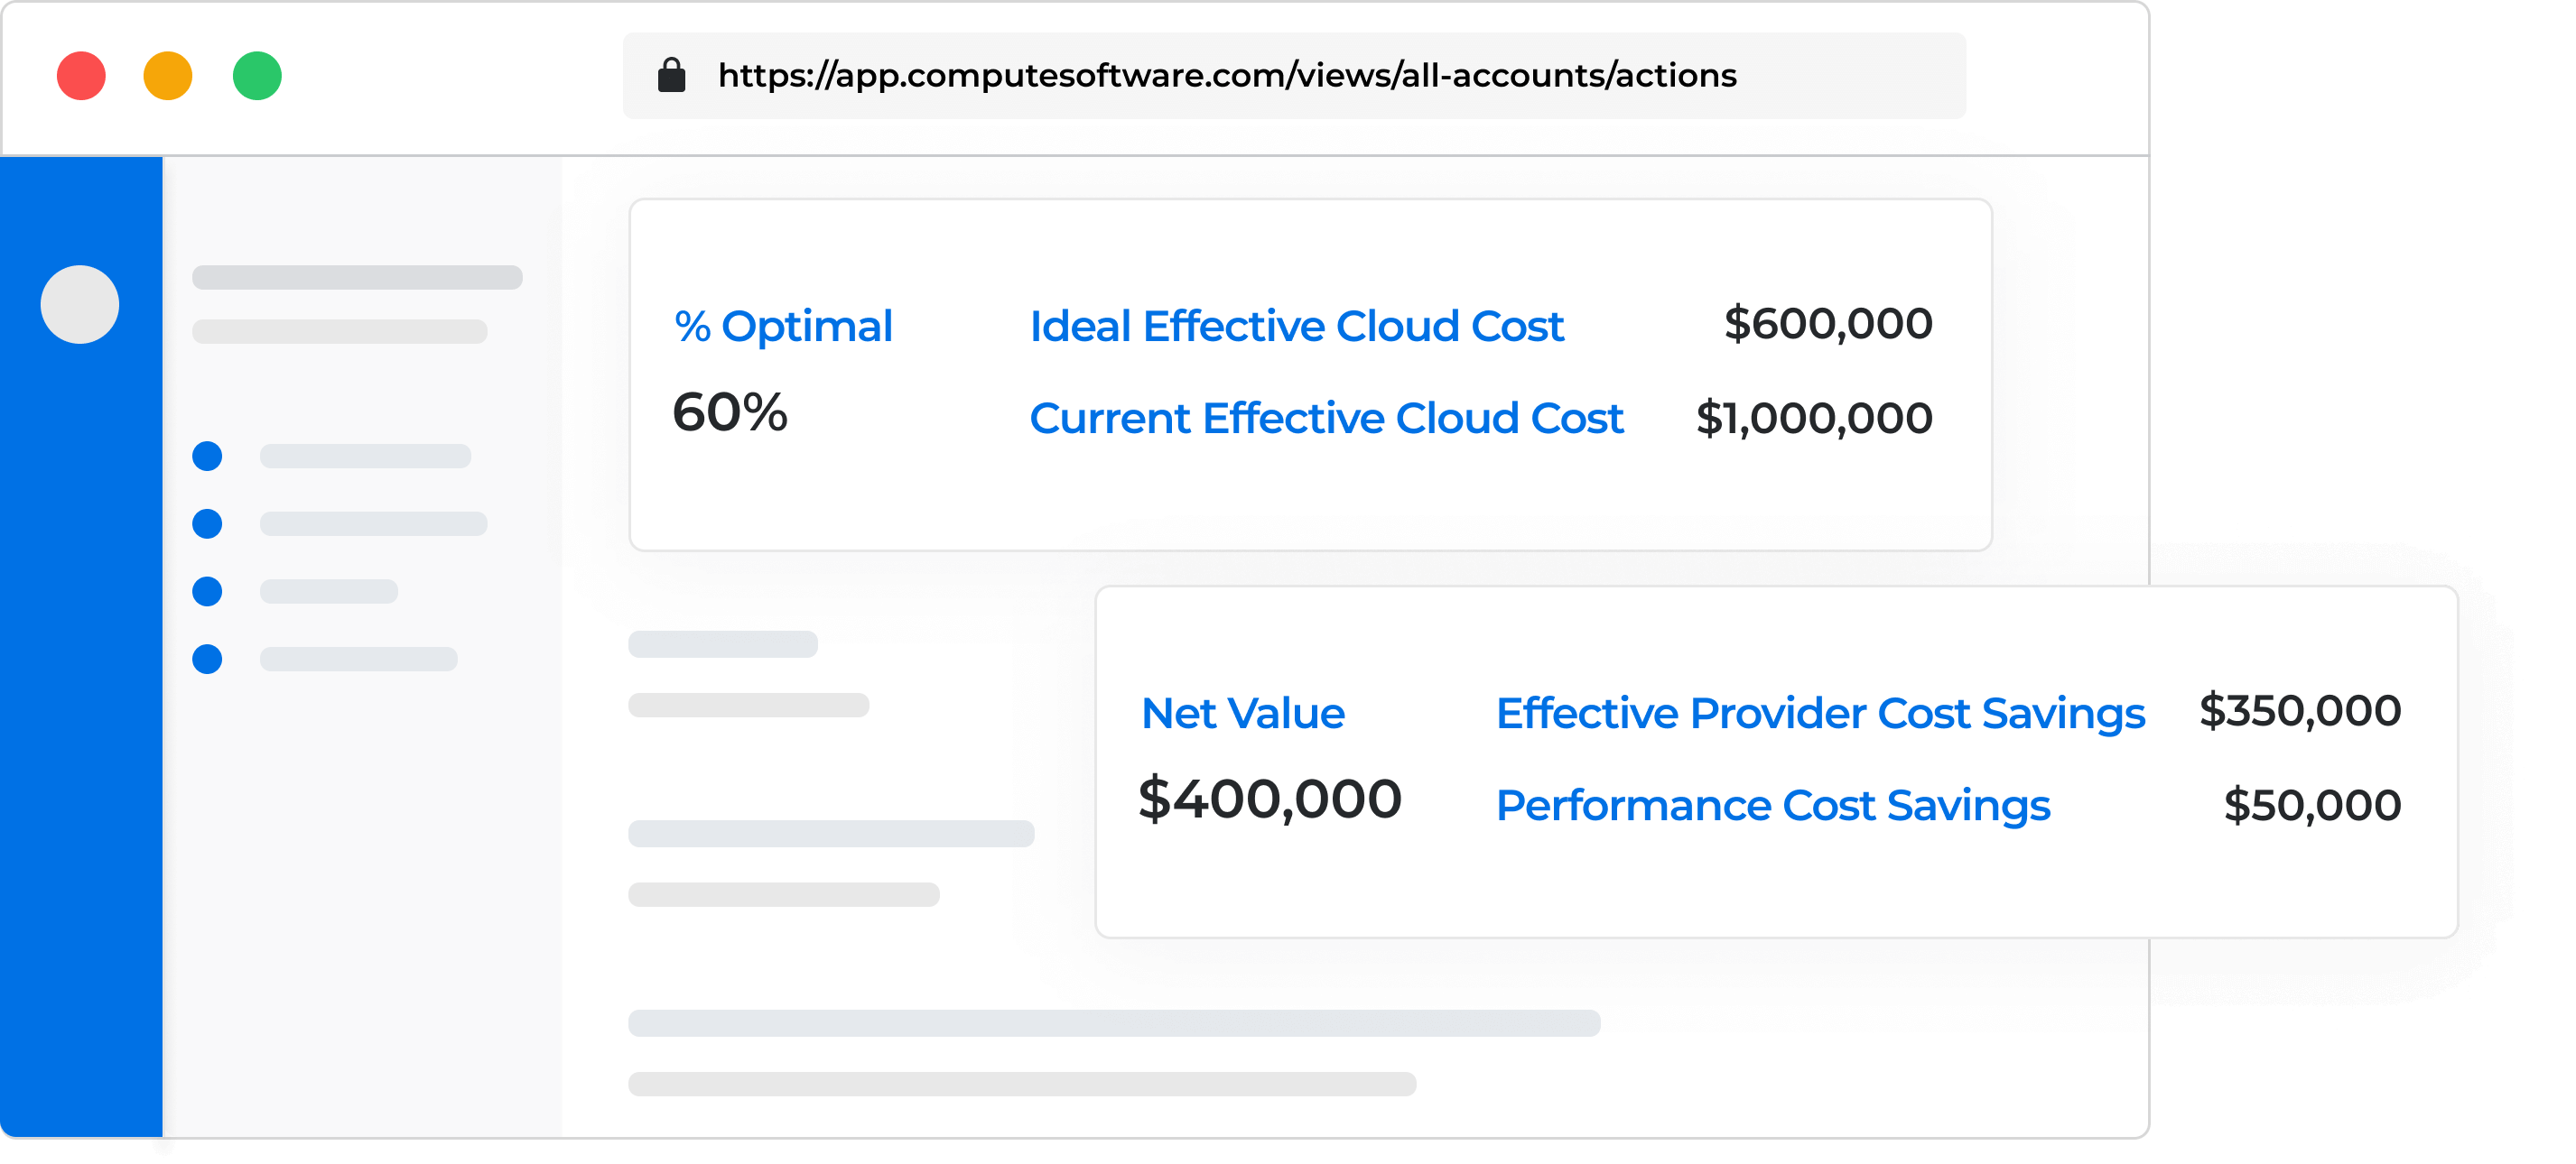This screenshot has width=2576, height=1164.
Task: Click the red window close dot
Action: click(x=81, y=76)
